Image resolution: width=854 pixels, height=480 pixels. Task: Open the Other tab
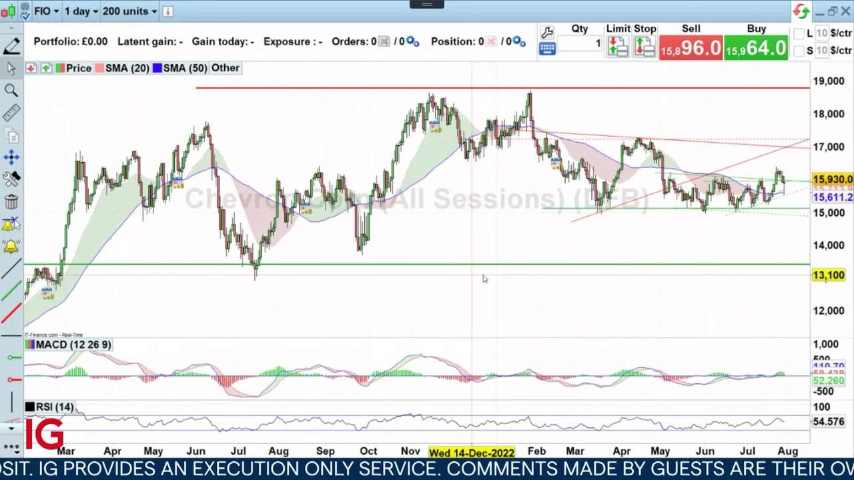[226, 68]
